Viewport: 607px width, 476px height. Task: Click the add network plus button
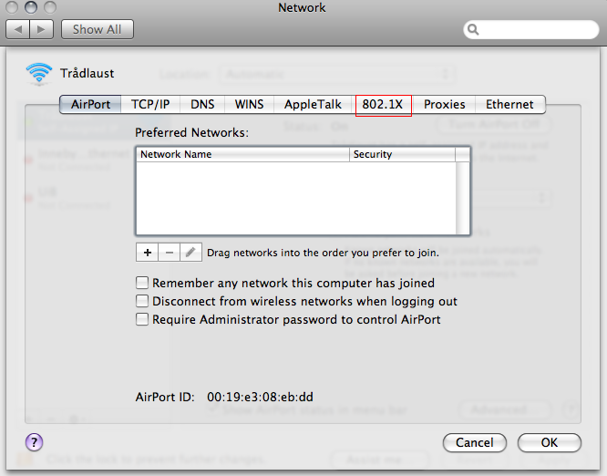(146, 252)
